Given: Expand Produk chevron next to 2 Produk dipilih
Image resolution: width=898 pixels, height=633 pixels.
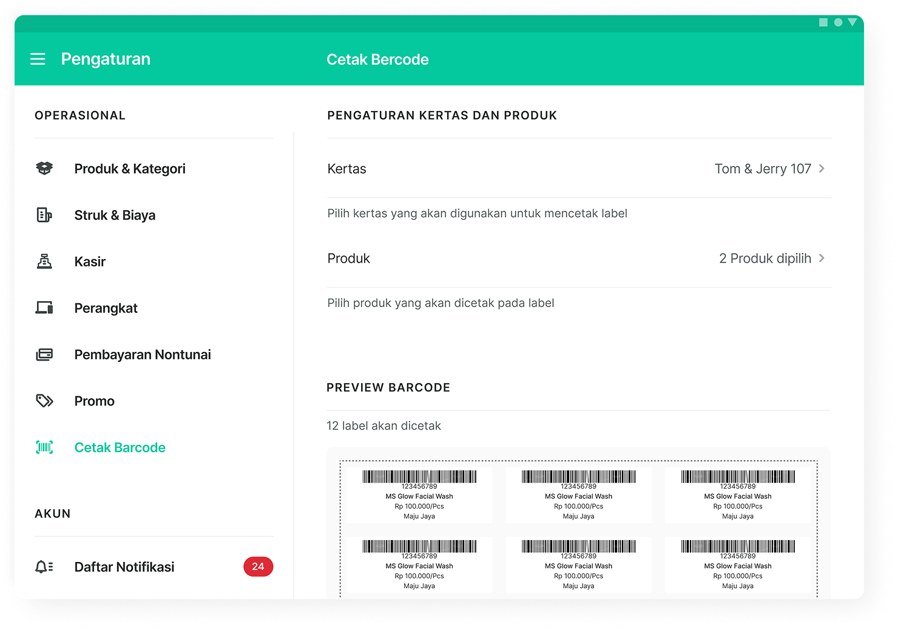Looking at the screenshot, I should pyautogui.click(x=822, y=258).
